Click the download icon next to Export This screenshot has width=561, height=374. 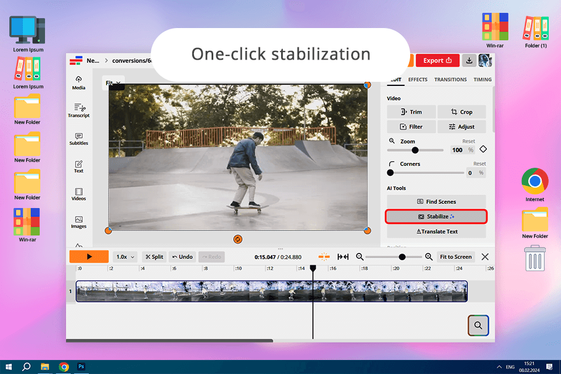pos(469,61)
